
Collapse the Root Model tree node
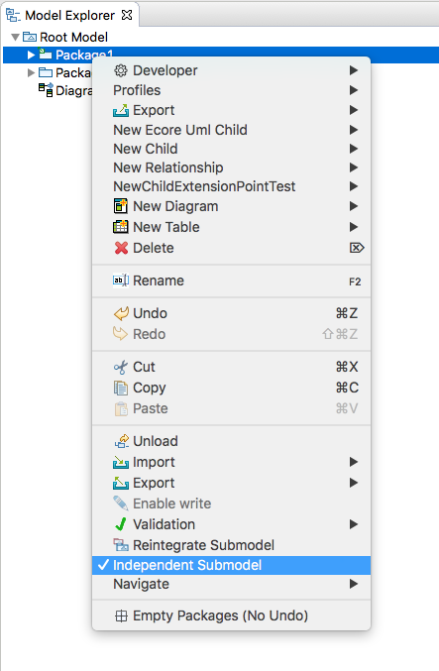click(x=16, y=38)
